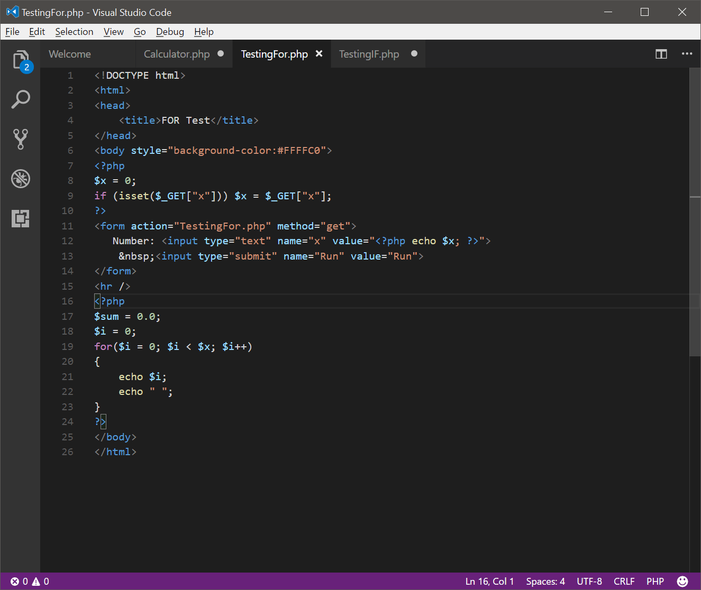The image size is (701, 590).
Task: Click the "$x = 0;" line
Action: pos(115,181)
